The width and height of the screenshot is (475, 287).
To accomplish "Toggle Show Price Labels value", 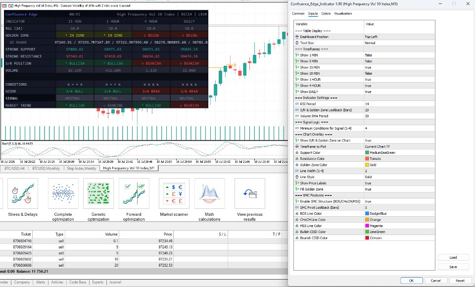I will (x=399, y=183).
